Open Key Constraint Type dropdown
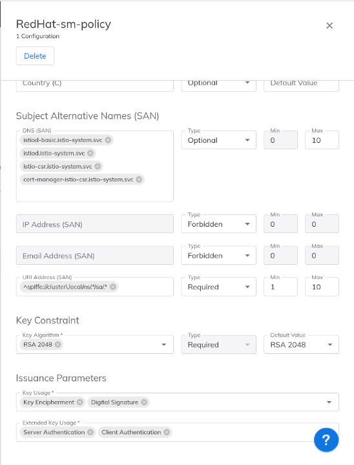The width and height of the screenshot is (354, 465). coord(219,345)
